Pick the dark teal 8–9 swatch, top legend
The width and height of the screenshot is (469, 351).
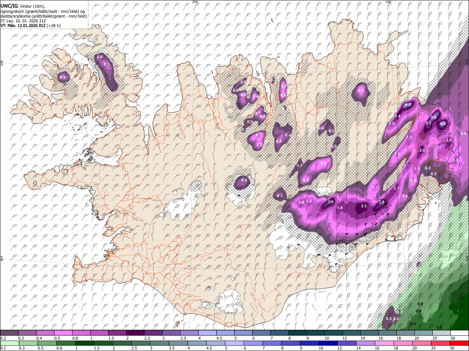[x=297, y=333]
